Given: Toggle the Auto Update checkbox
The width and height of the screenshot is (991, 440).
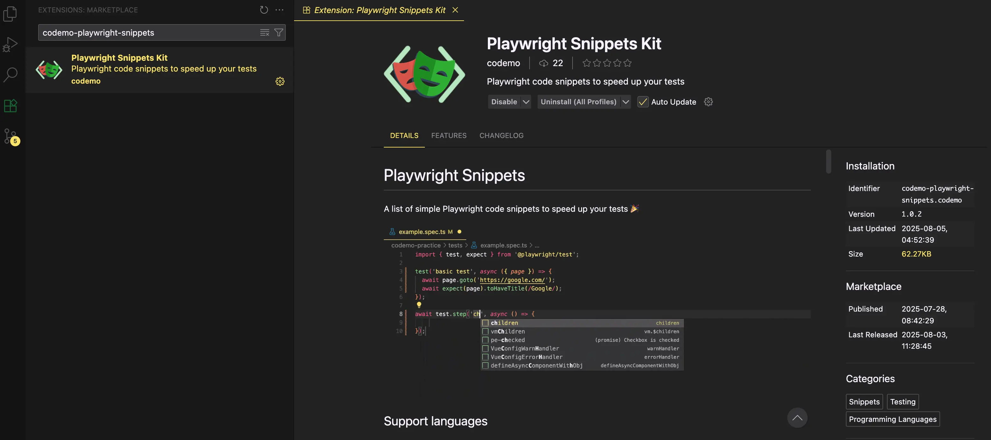Looking at the screenshot, I should coord(643,102).
